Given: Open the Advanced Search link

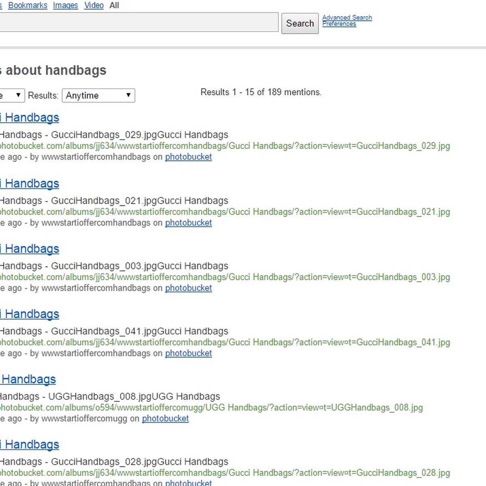Looking at the screenshot, I should click(x=347, y=17).
